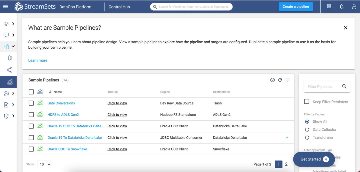The height and width of the screenshot is (172, 360).
Task: Select the Fragments puzzle-piece icon in sidebar
Action: coord(9,58)
